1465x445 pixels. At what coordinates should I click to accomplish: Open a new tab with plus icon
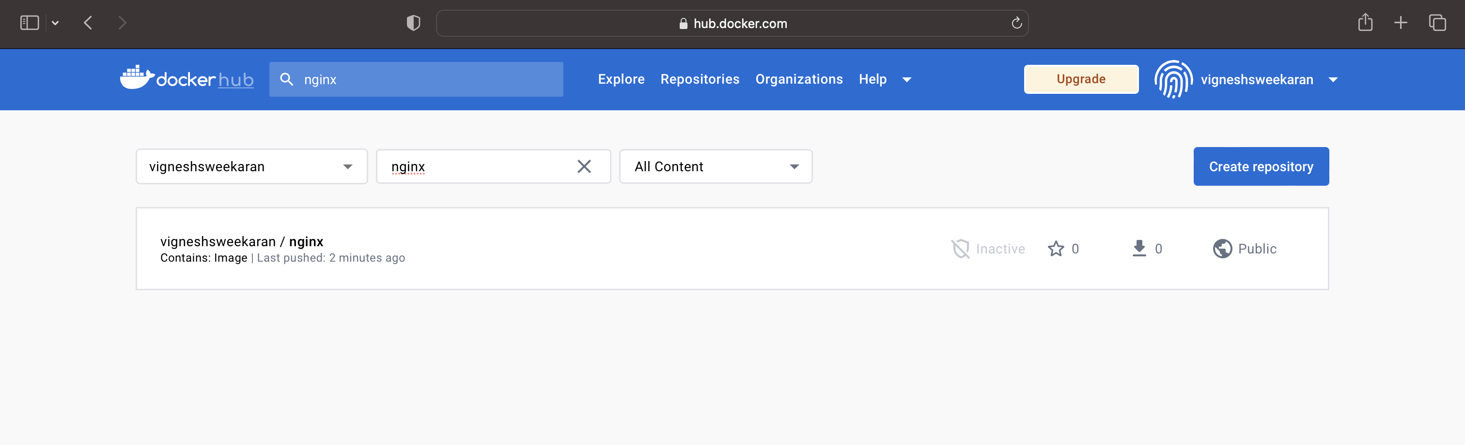1401,23
